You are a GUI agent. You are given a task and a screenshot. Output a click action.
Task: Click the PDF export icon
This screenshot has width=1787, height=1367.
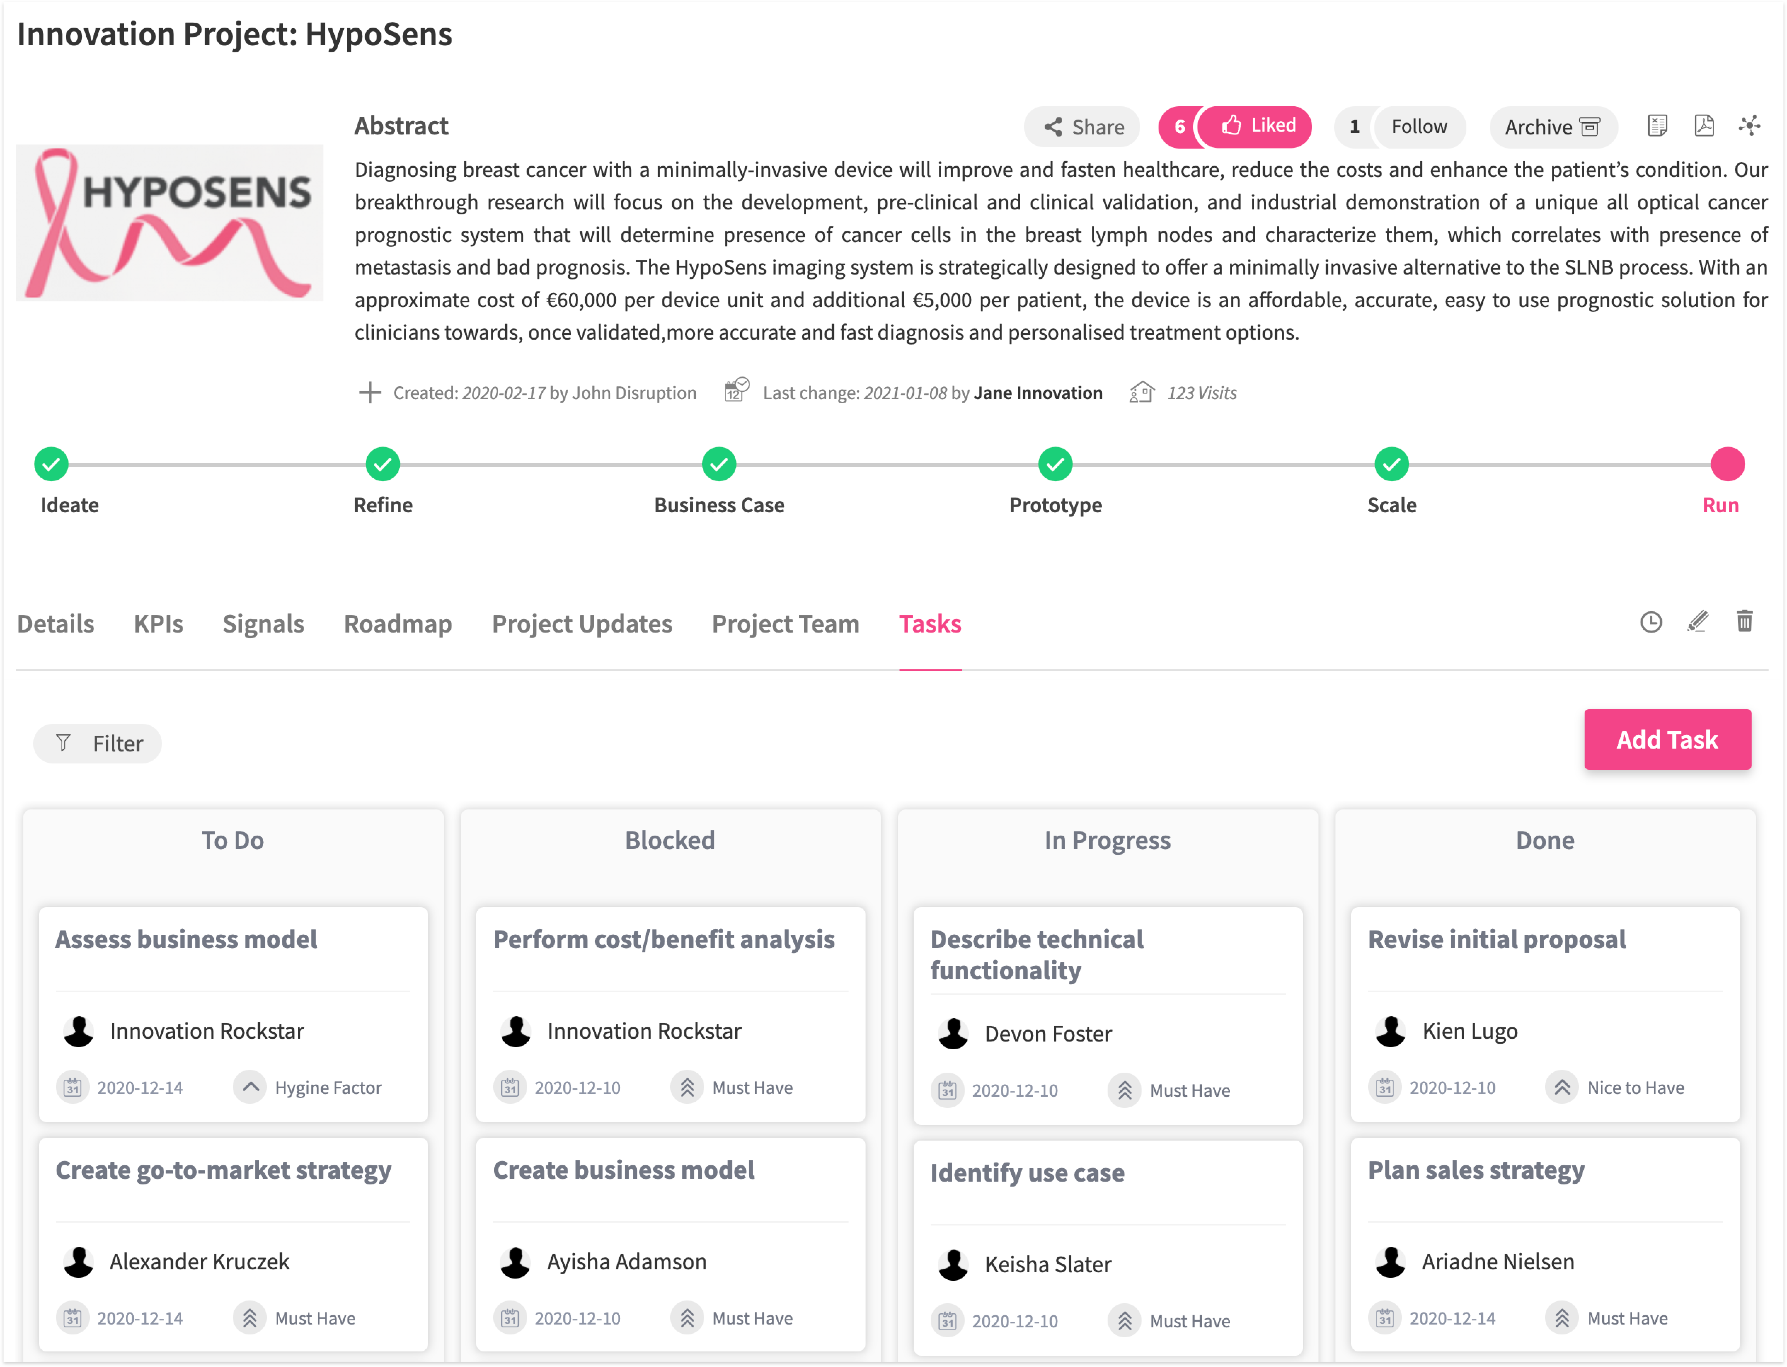coord(1703,126)
